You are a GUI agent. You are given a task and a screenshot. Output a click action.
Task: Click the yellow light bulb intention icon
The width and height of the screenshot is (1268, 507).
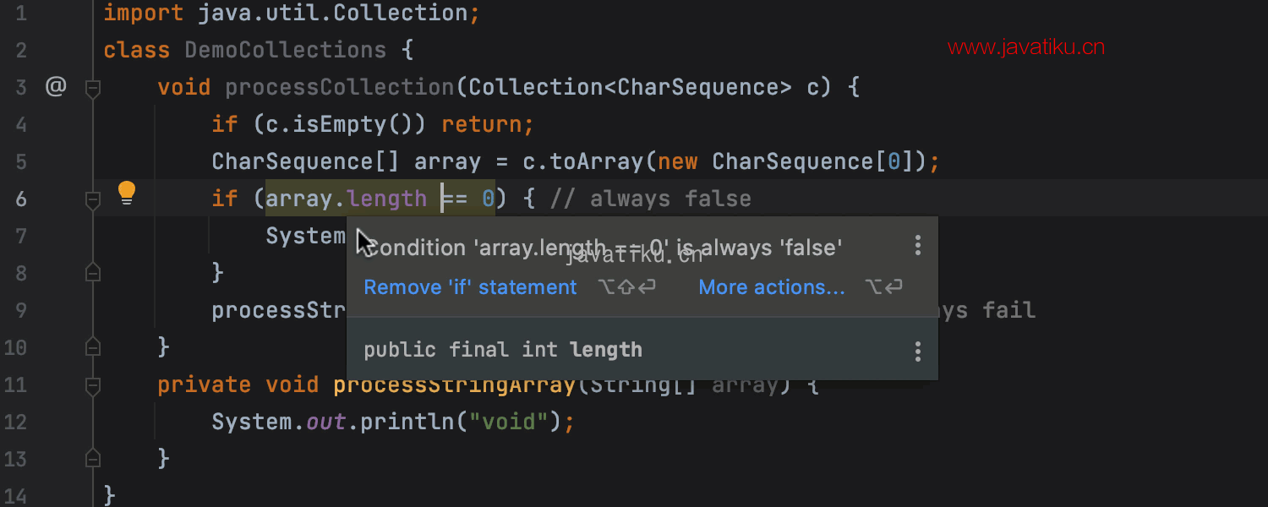click(126, 194)
